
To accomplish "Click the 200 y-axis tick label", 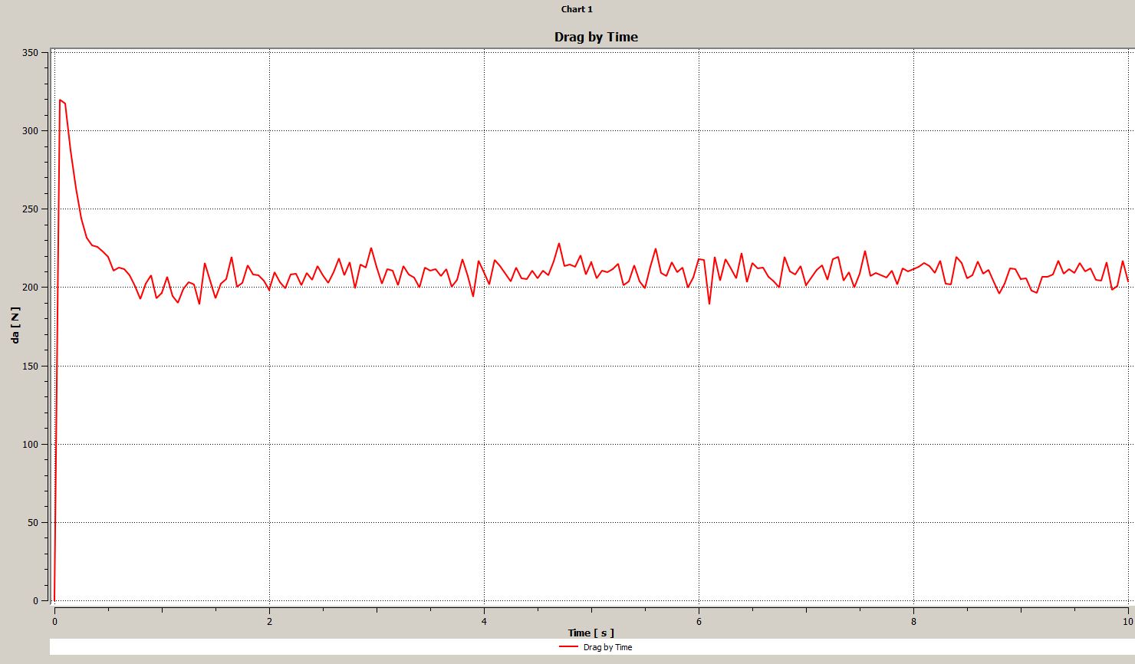I will (30, 288).
